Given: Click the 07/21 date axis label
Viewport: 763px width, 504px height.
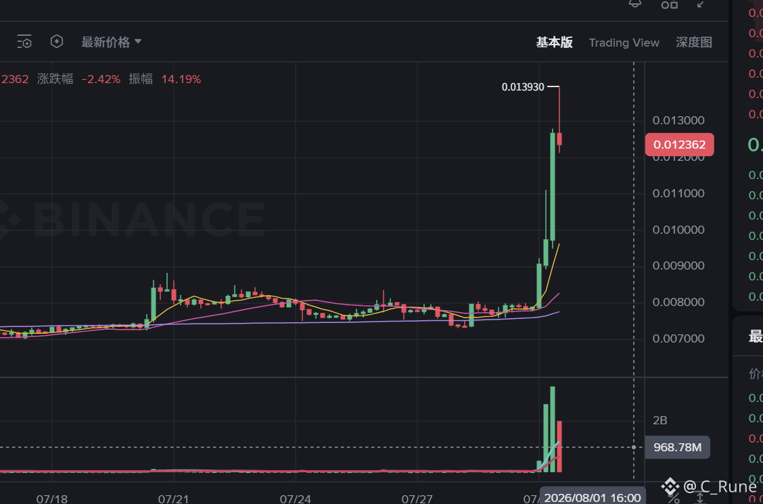Looking at the screenshot, I should point(173,499).
